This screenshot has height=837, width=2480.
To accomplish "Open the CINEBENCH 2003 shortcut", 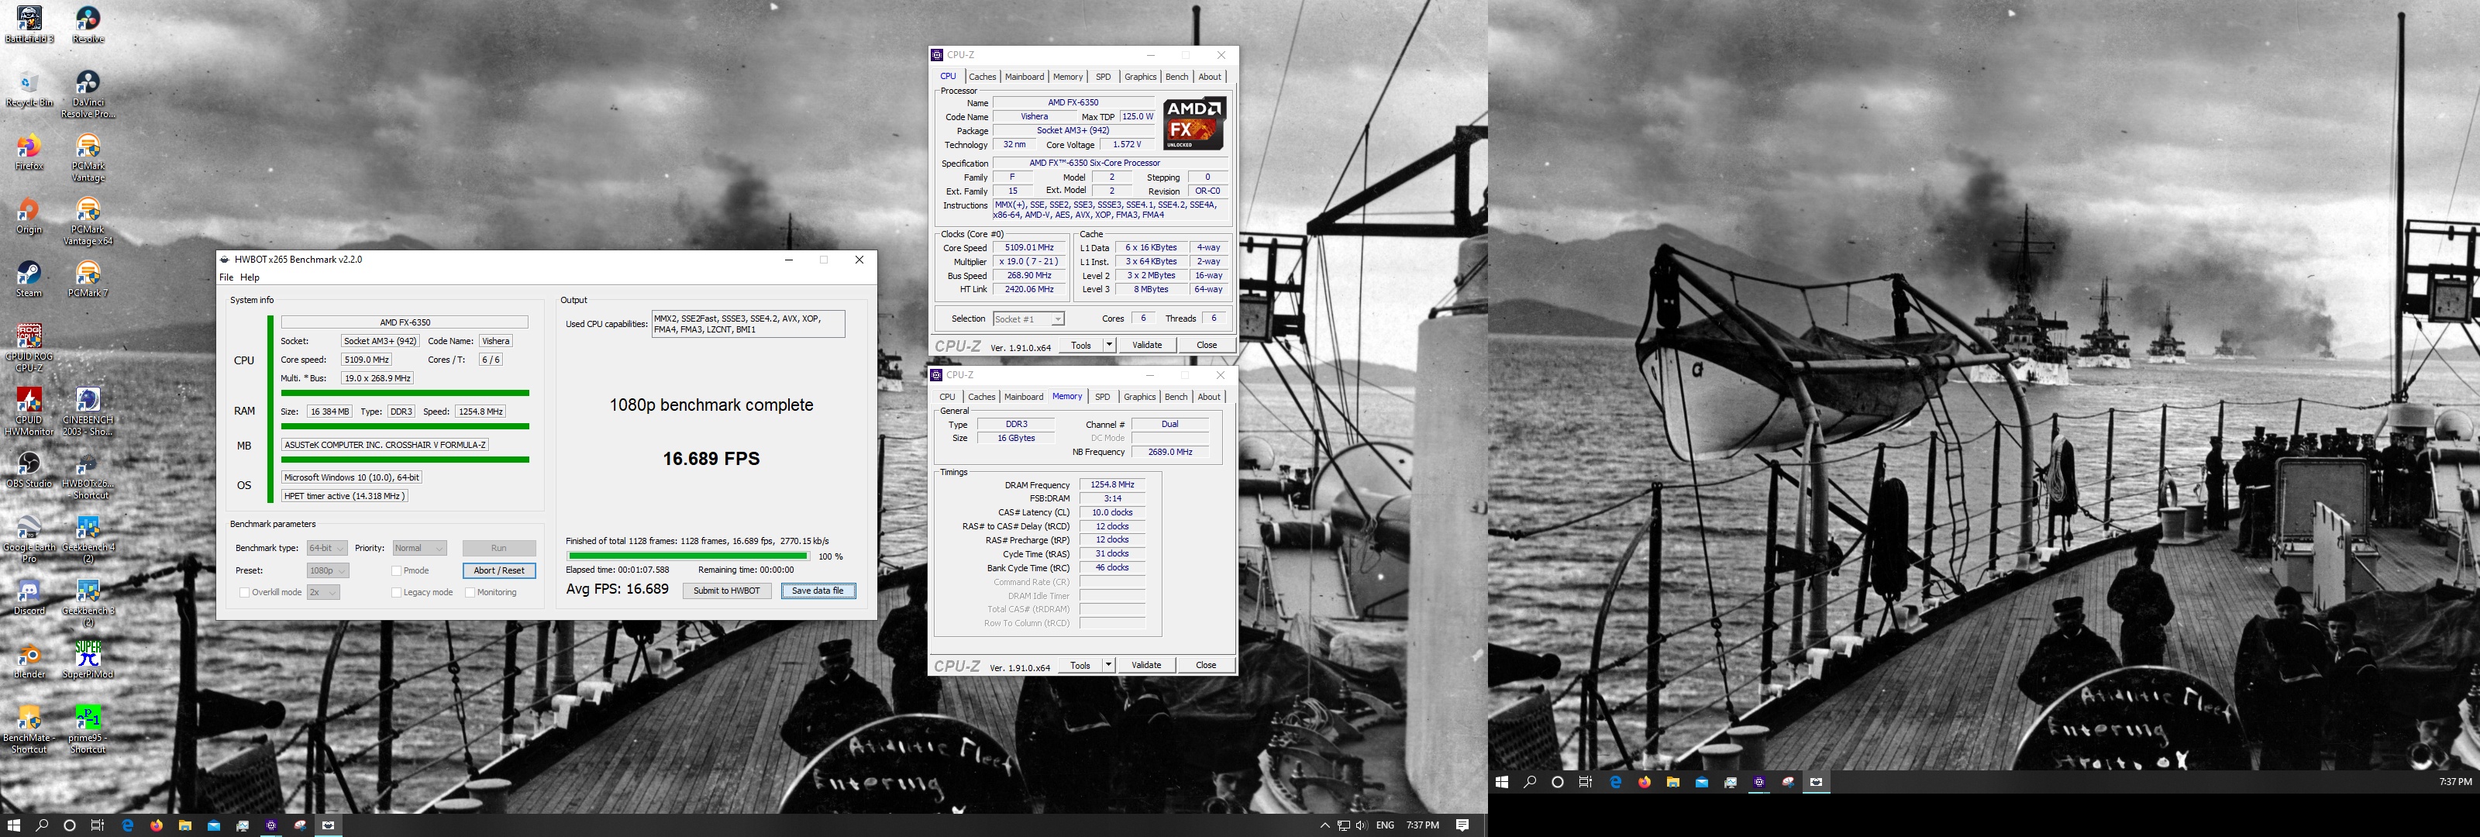I will [x=88, y=412].
